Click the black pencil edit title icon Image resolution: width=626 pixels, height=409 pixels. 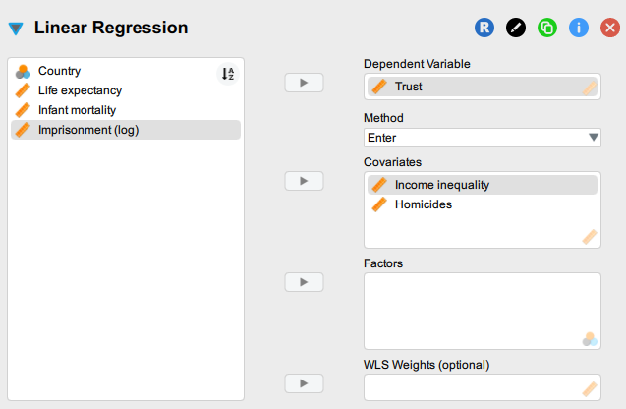coord(516,28)
